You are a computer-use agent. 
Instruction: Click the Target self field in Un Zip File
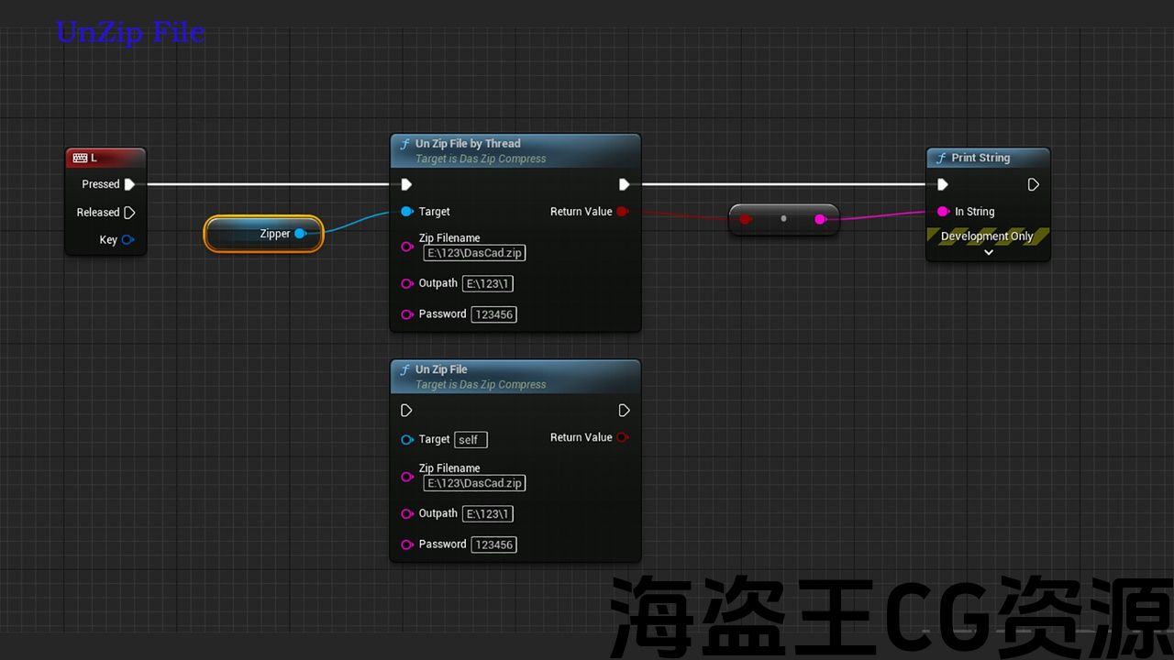(x=471, y=440)
